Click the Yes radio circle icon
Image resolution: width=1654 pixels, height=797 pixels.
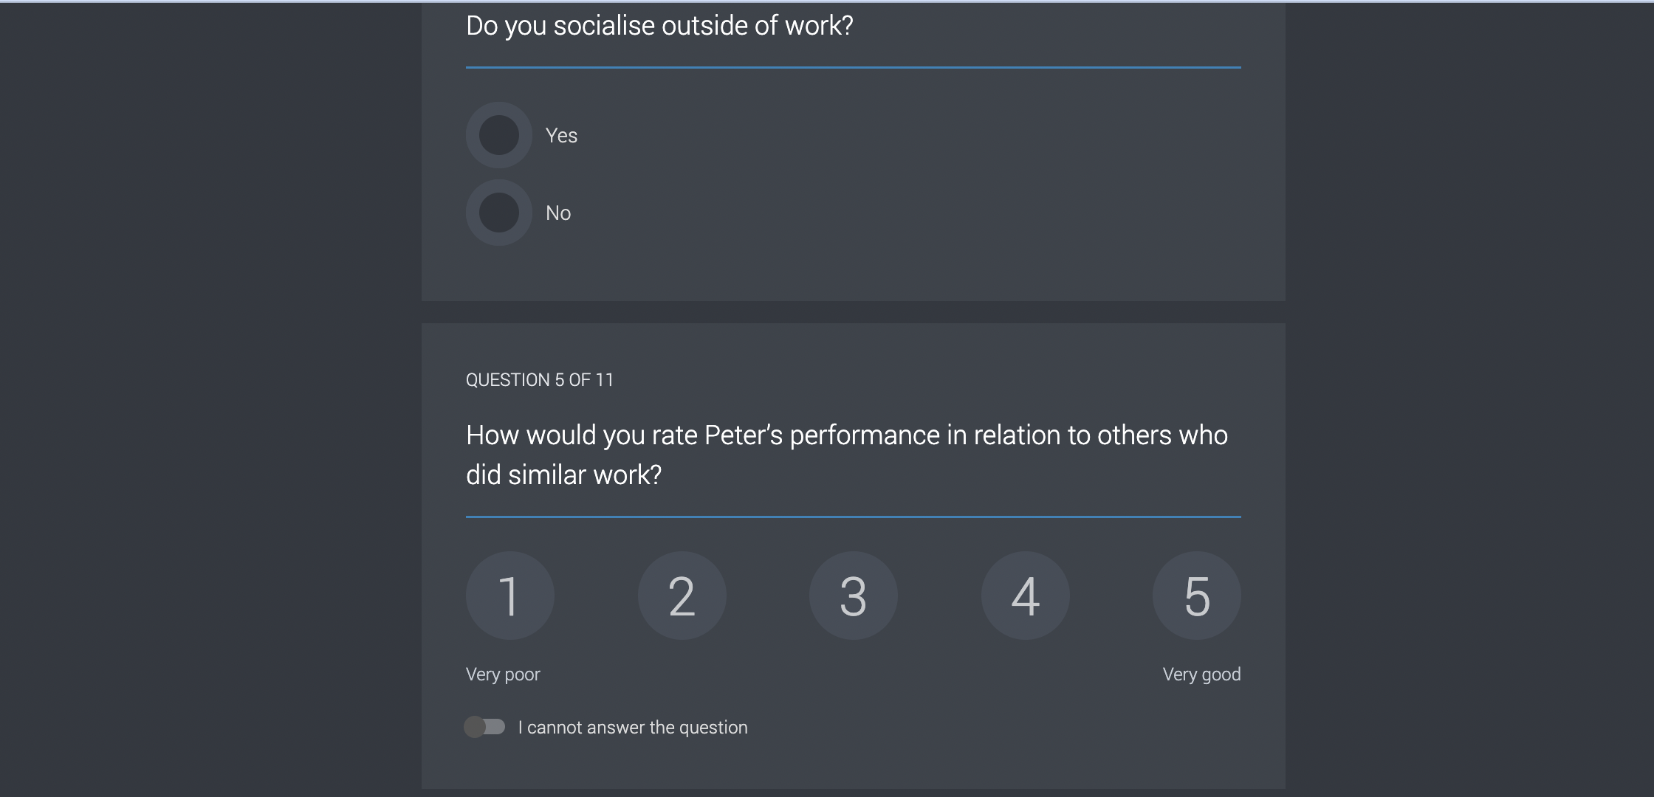coord(498,135)
